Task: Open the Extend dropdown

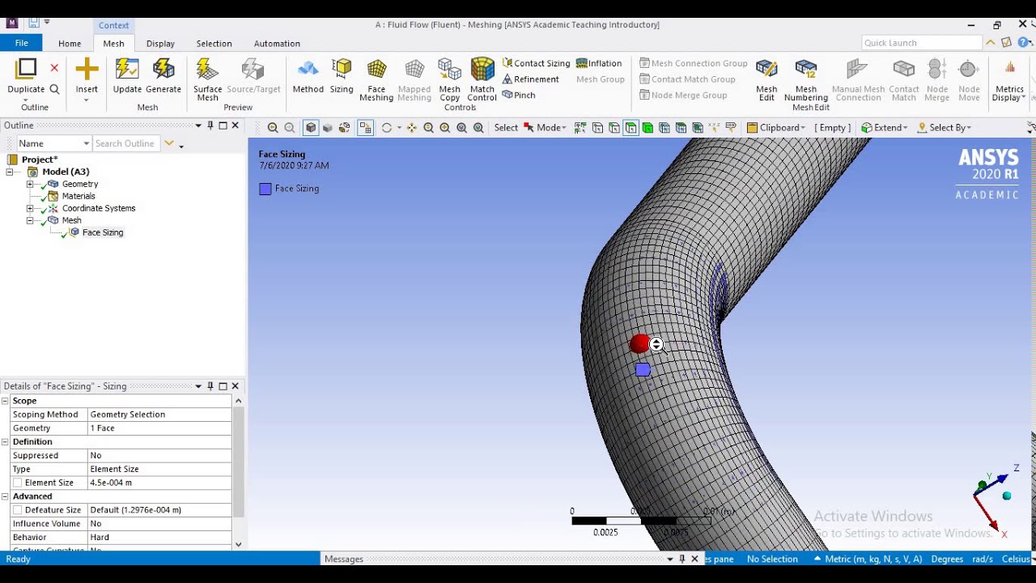Action: pos(885,128)
